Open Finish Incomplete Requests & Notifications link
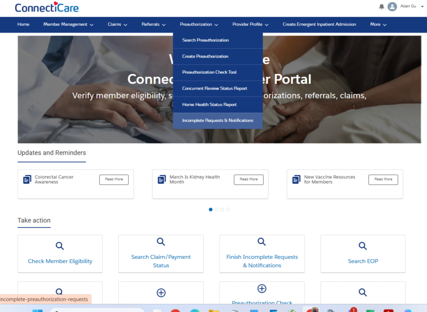 (x=262, y=261)
